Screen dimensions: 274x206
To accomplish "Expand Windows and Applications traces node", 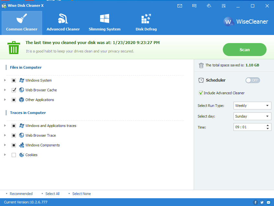I will (x=5, y=125).
